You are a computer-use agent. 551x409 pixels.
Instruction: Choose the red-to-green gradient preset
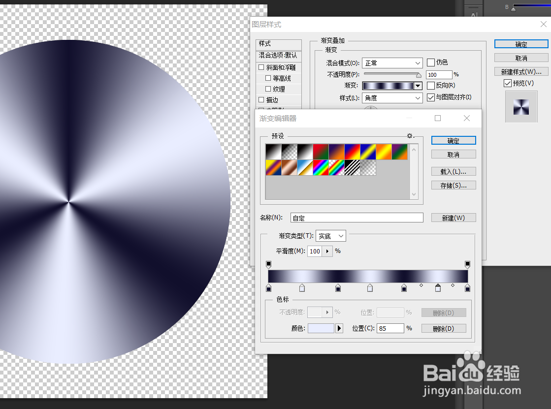tap(321, 152)
